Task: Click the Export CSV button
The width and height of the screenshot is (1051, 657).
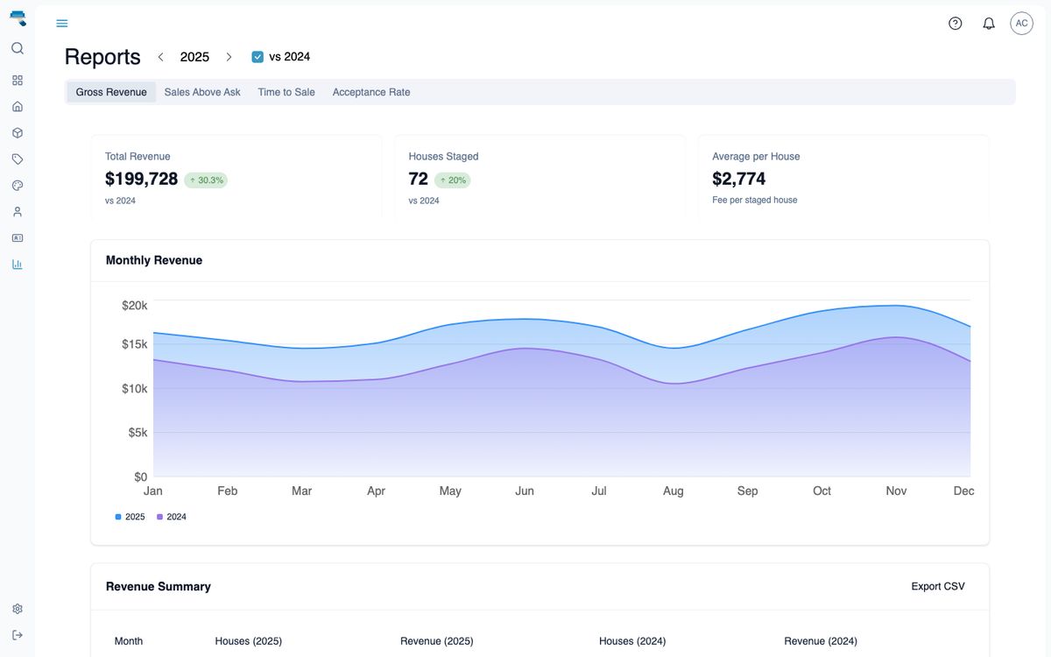Action: coord(938,587)
